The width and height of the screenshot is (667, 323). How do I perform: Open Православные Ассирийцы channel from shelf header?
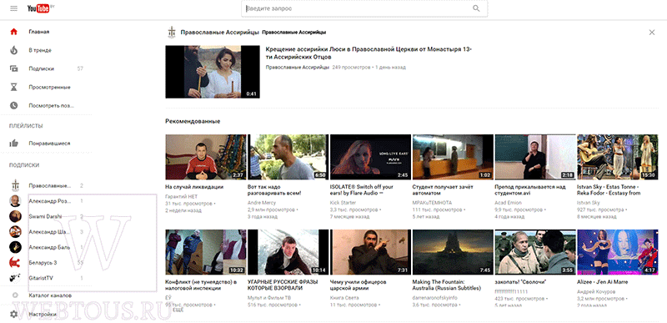[220, 33]
